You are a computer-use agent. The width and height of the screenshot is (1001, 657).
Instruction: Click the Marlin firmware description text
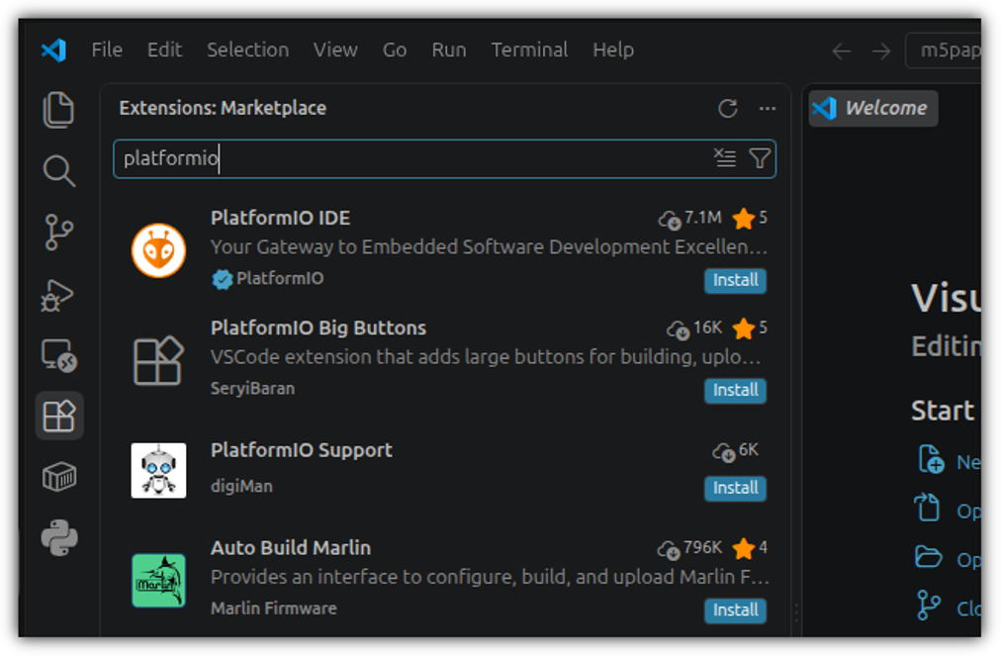[490, 577]
